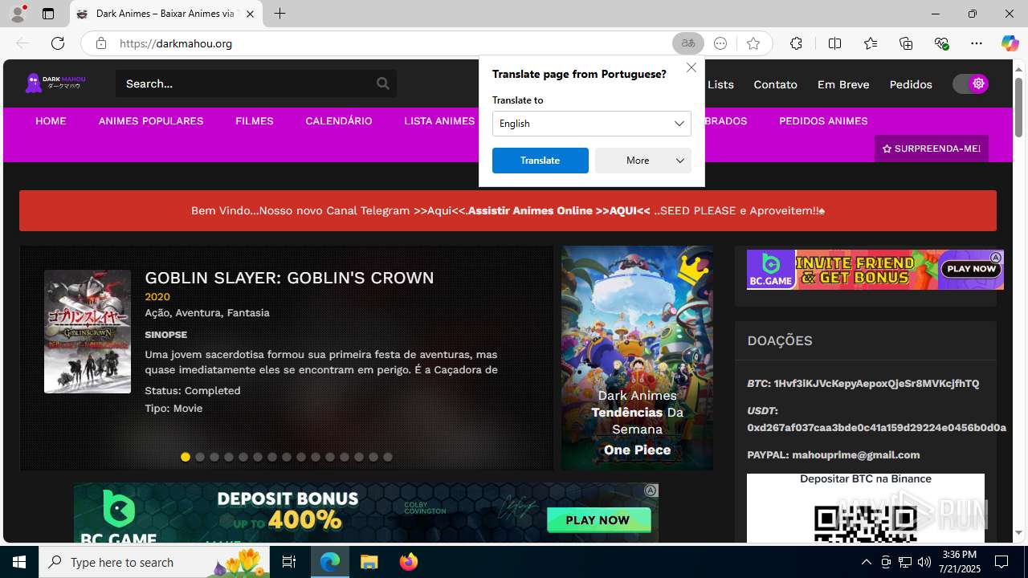This screenshot has height=578, width=1028.
Task: Select the first yellow slider dot
Action: click(186, 457)
